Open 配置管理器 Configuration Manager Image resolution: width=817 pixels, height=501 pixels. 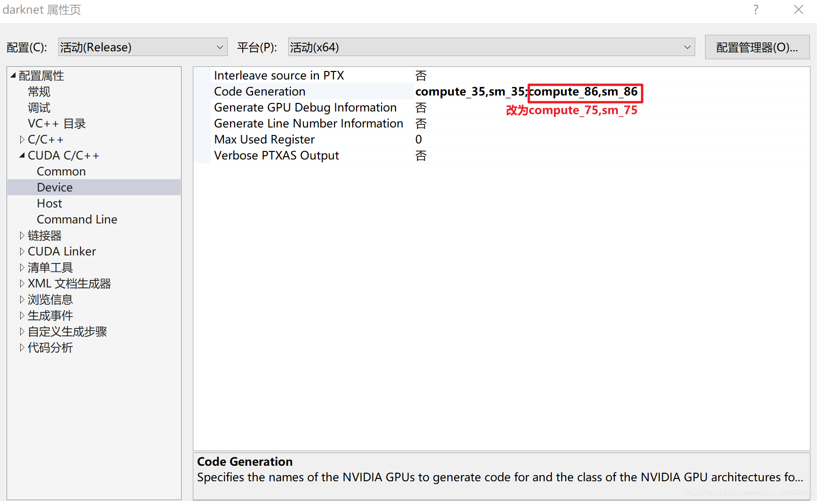pyautogui.click(x=757, y=47)
